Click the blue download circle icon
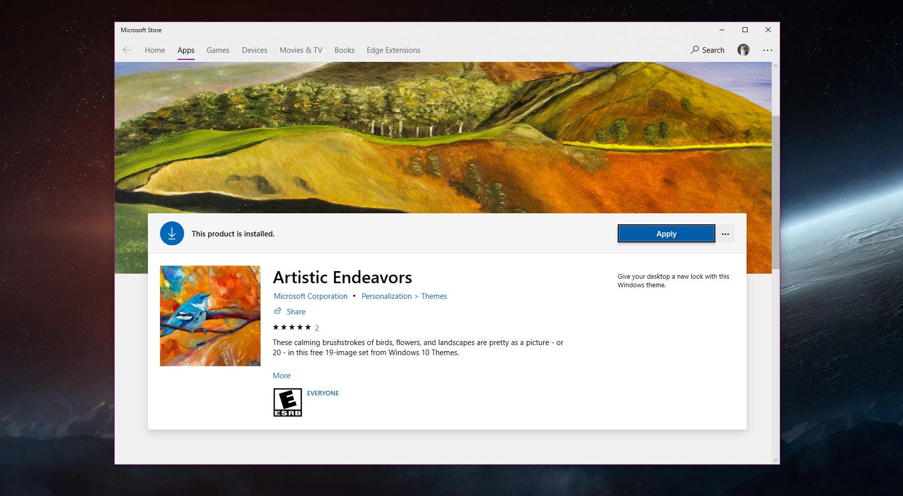The image size is (903, 496). [172, 233]
